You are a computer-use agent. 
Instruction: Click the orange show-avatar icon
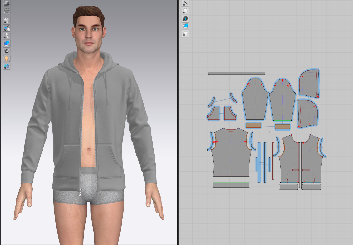pos(6,58)
